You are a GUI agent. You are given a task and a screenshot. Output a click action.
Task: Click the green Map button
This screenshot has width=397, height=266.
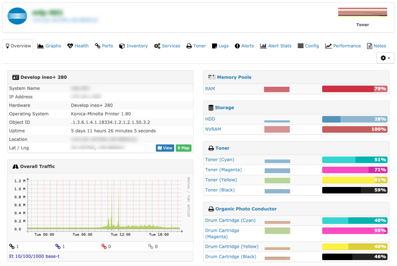[183, 148]
